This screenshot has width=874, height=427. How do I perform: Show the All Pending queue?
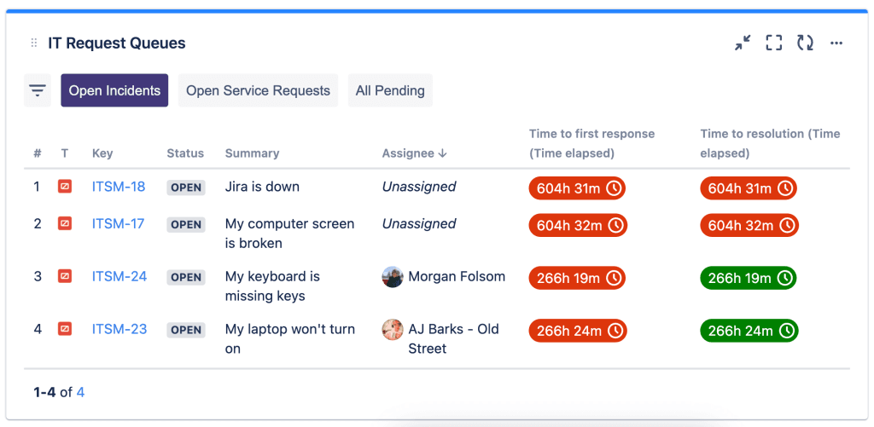390,90
